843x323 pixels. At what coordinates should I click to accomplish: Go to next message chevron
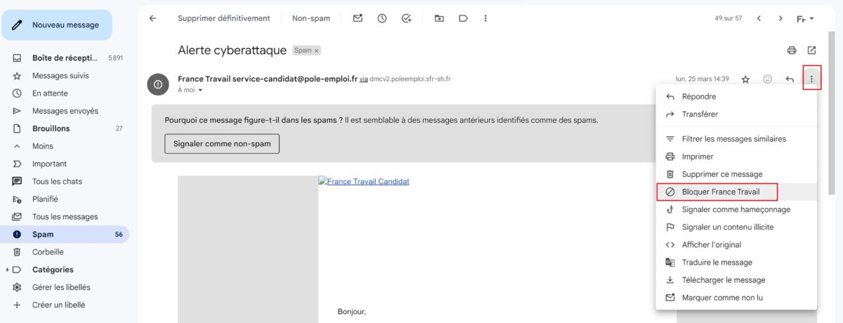click(780, 18)
